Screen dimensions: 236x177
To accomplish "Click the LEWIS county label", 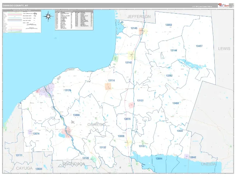I will pos(224,49).
